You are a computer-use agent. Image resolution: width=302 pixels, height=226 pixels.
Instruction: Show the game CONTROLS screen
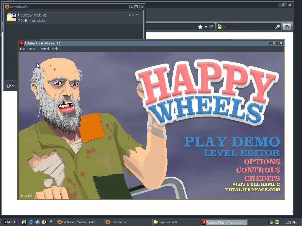click(x=258, y=170)
